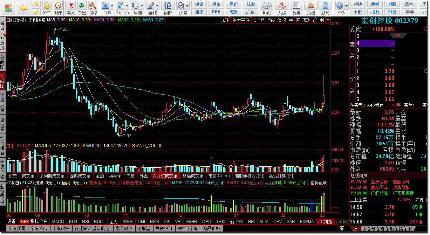The height and width of the screenshot is (235, 430).
Task: Expand the red chevron under 委比
Action: pyautogui.click(x=398, y=35)
